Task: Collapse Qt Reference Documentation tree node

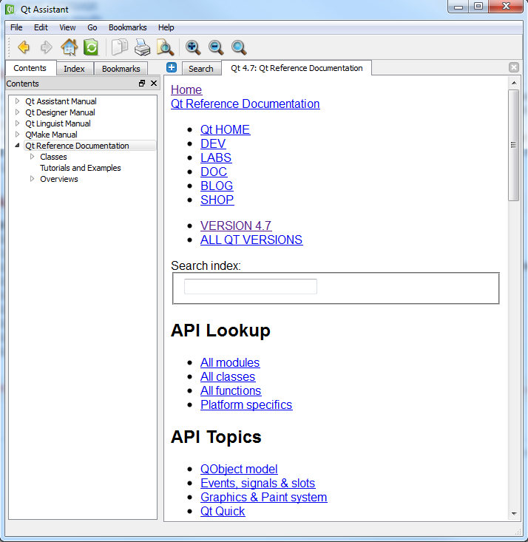Action: click(x=17, y=146)
